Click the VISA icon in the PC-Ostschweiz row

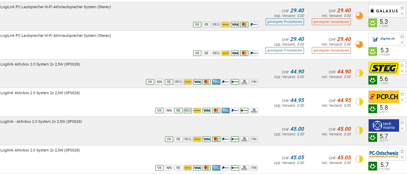point(197,168)
